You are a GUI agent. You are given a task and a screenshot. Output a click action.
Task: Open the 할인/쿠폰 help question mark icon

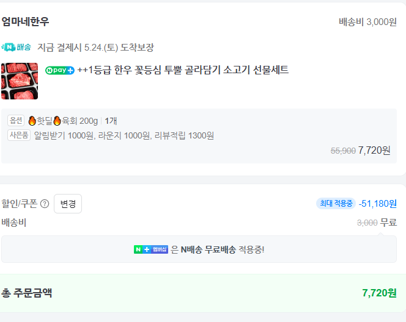[45, 204]
